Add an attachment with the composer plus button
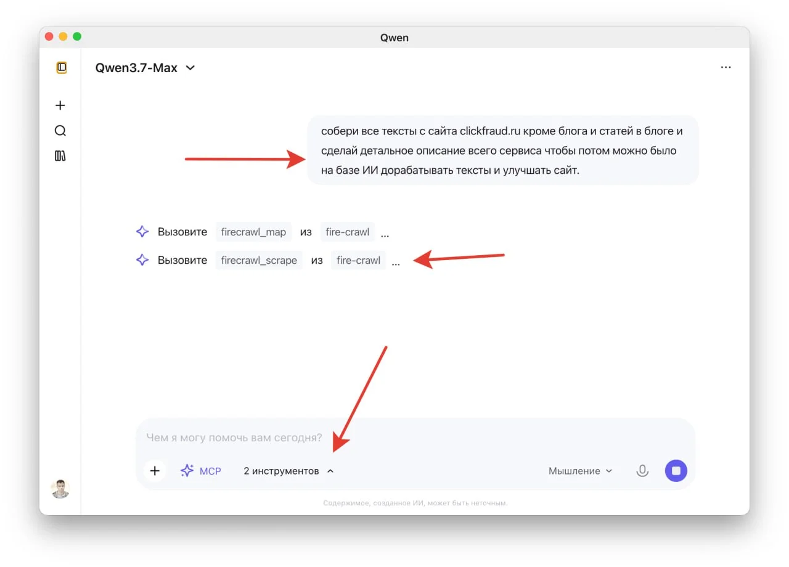Screen dimensions: 789x567 click(x=155, y=471)
